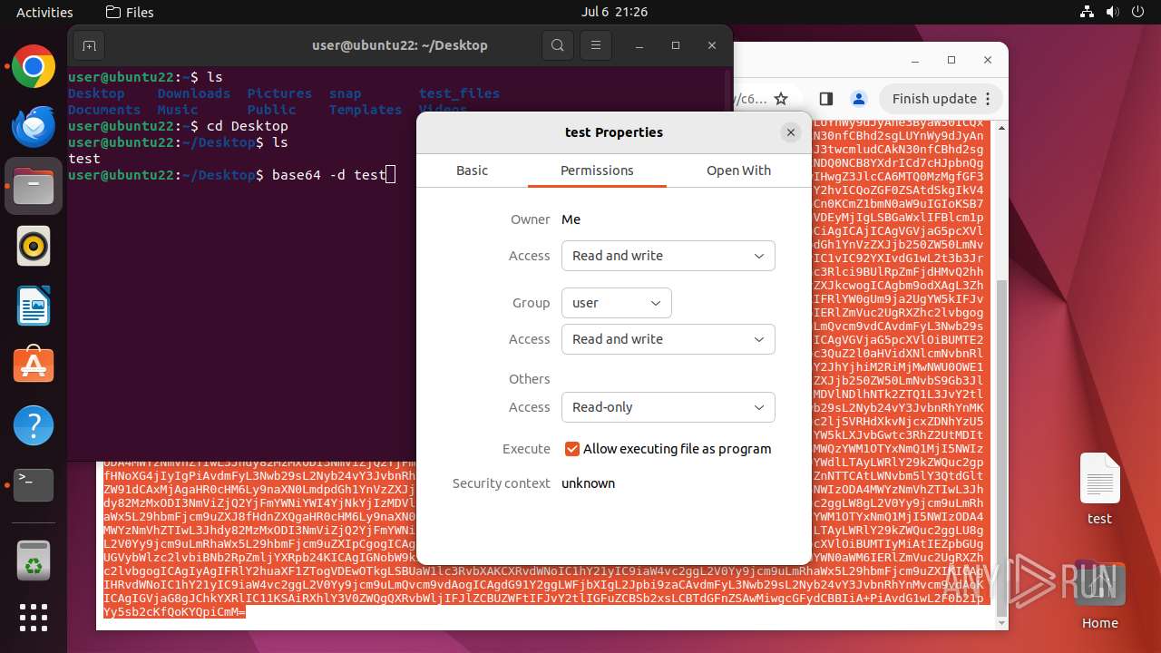Click 'Owner' label in Permissions

pyautogui.click(x=531, y=219)
